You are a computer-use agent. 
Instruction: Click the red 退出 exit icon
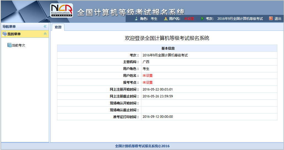click(x=271, y=18)
